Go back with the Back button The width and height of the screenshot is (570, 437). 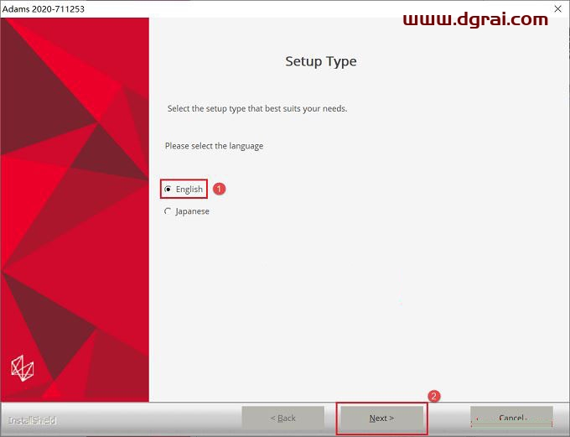282,418
